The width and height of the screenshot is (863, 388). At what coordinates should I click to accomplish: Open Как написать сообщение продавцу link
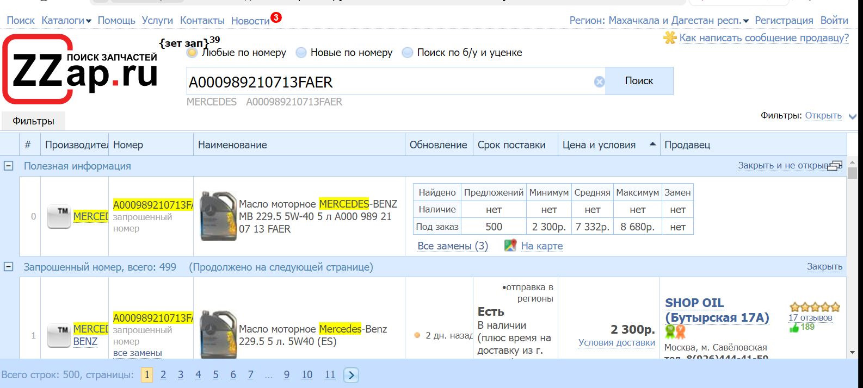pos(764,38)
